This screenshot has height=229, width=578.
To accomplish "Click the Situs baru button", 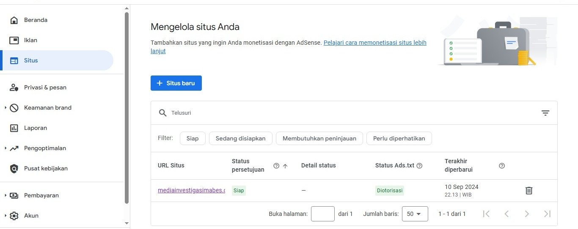I will [176, 83].
